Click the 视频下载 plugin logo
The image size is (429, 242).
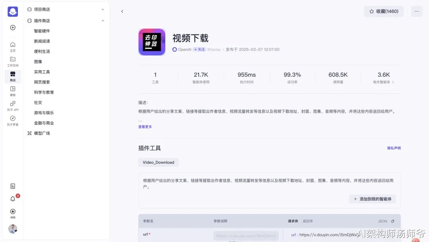pos(152,42)
